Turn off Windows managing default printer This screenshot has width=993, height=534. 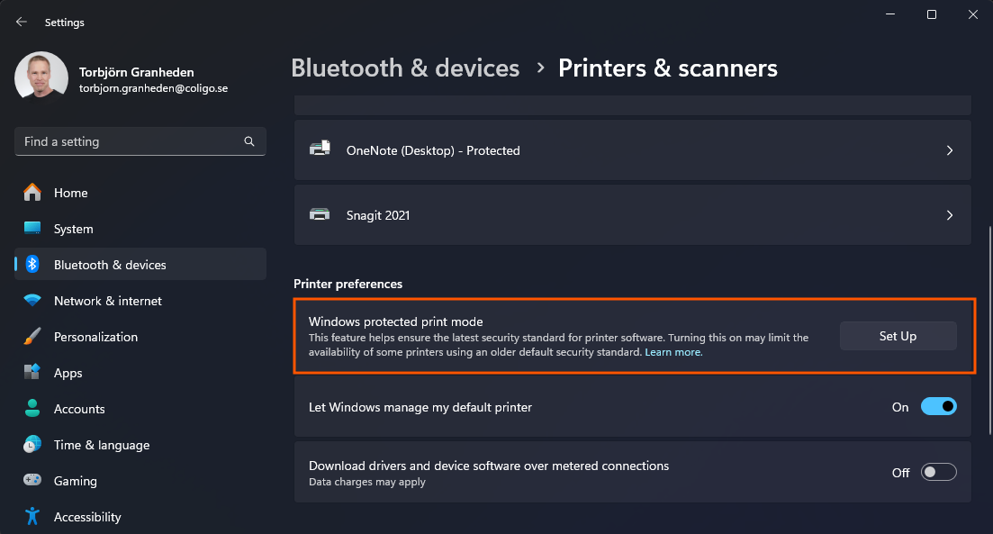[x=938, y=407]
